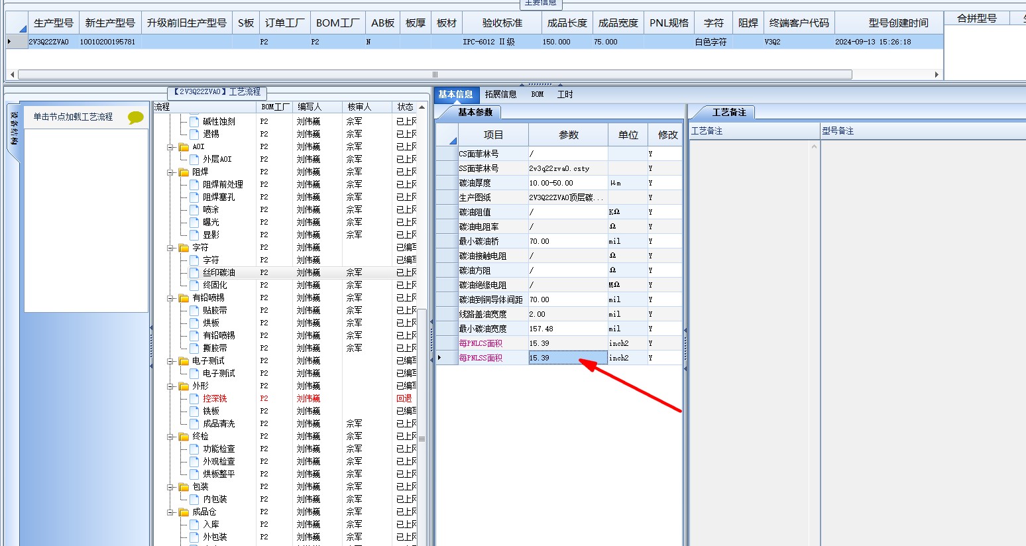Click the AOI folder icon
The image size is (1026, 546).
coord(184,147)
